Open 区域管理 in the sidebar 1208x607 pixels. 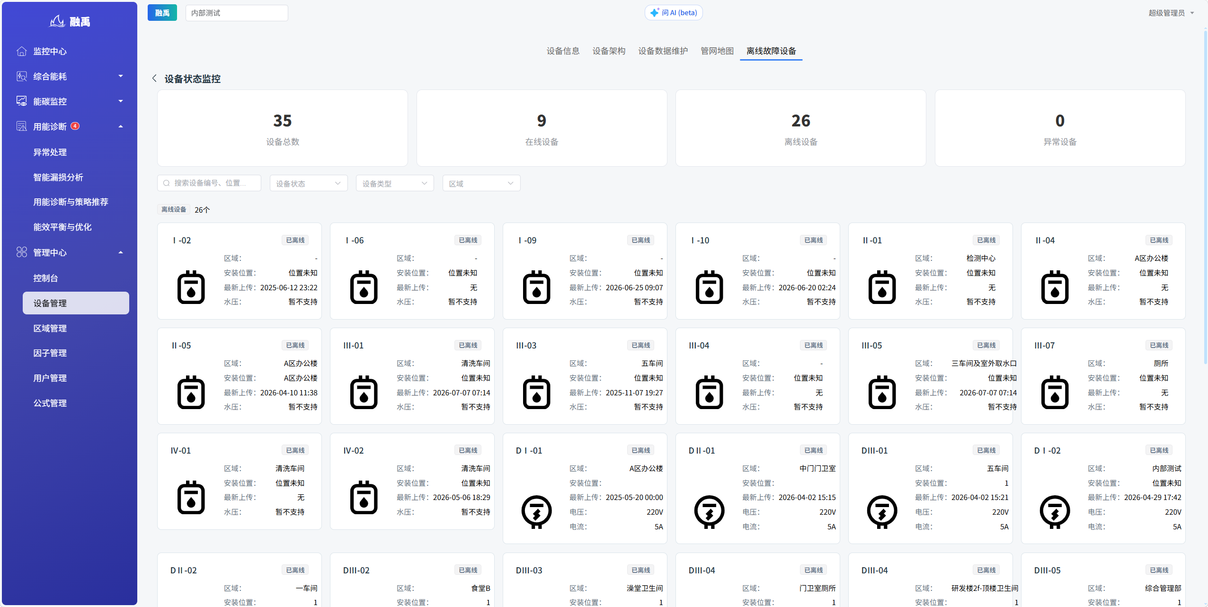(x=50, y=328)
